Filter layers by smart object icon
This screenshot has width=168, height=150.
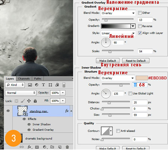point(57,85)
